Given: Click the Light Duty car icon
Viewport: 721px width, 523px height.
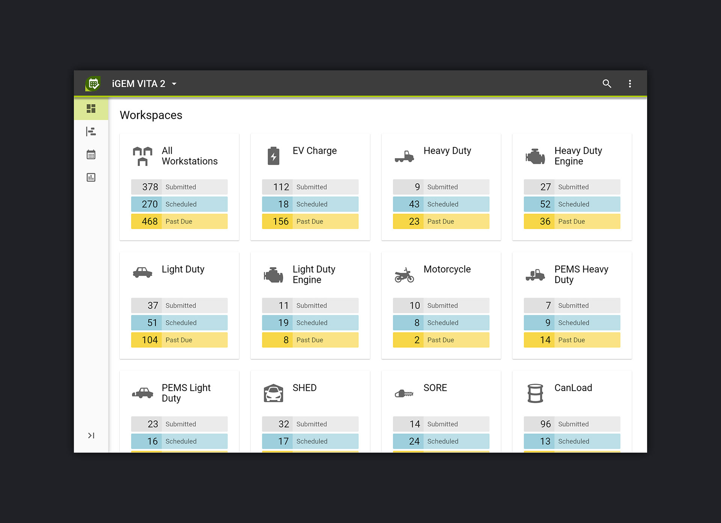Looking at the screenshot, I should 142,272.
